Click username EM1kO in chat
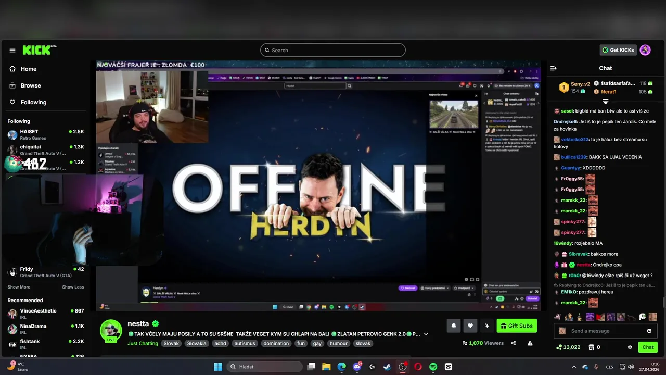 click(x=569, y=292)
